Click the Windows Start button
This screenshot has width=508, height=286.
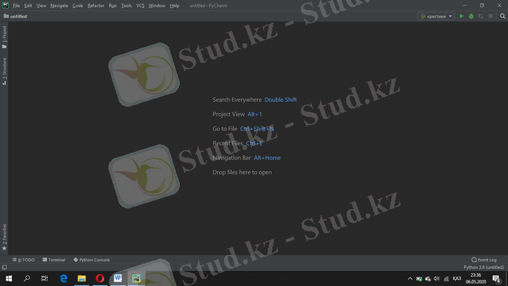[9, 278]
